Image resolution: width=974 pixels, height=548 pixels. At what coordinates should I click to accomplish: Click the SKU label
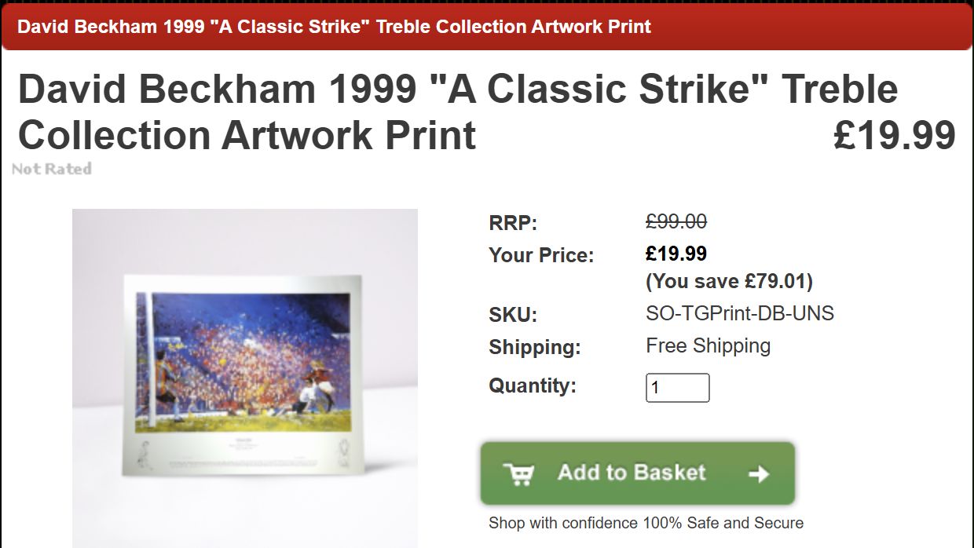click(x=513, y=315)
